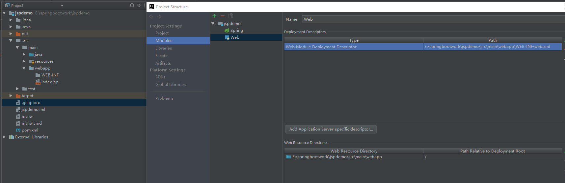Click Web Resource Directory column header
The width and height of the screenshot is (565, 183).
click(x=354, y=151)
